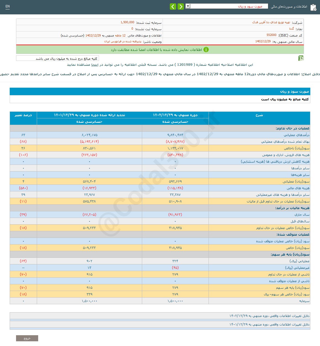Click the درصد تغيير column header
320x346 pixels.
tap(23, 115)
